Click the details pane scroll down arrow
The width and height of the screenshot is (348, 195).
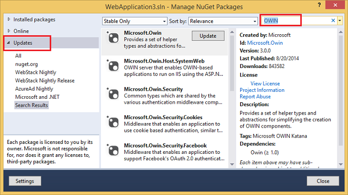341,164
